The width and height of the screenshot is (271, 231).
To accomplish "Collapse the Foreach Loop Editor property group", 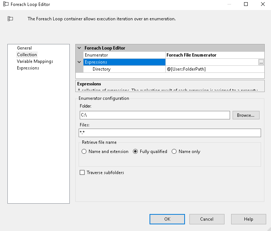I will 79,48.
